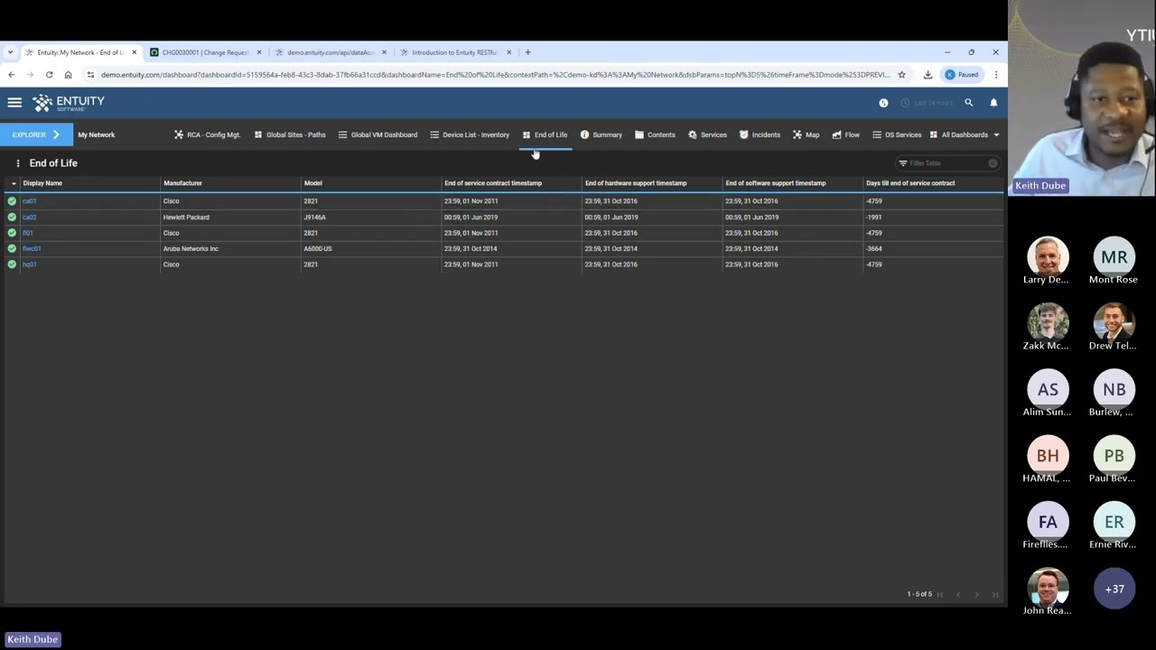Sort by Model column
Image resolution: width=1156 pixels, height=650 pixels.
pos(312,183)
